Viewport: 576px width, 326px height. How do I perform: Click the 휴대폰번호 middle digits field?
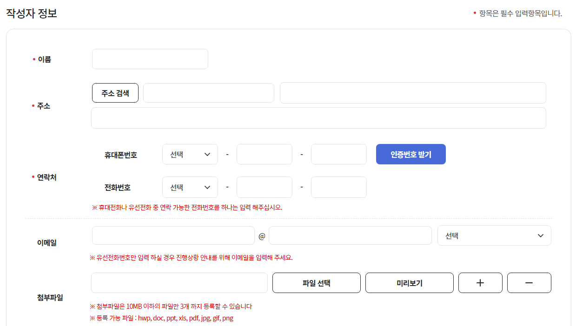click(265, 154)
